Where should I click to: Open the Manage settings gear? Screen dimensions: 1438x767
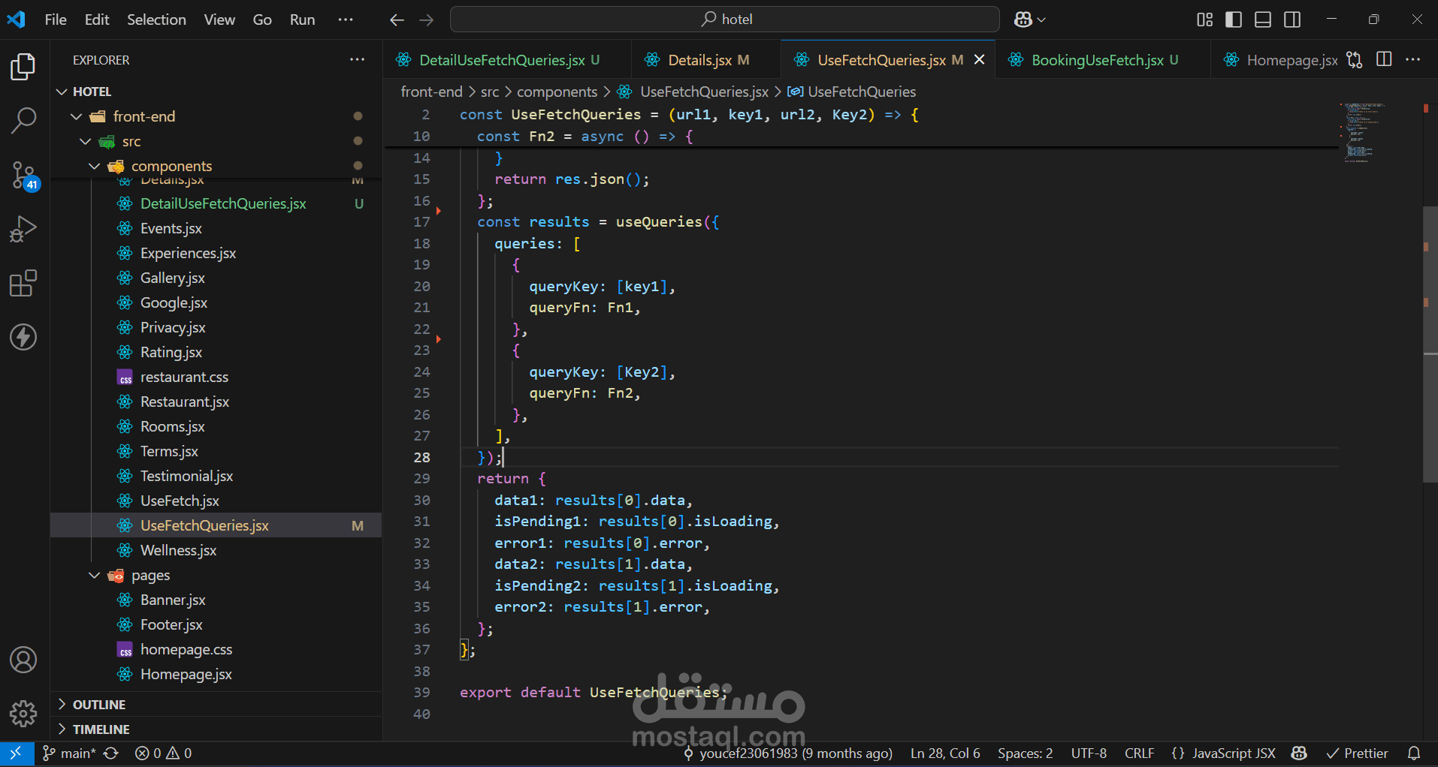click(23, 714)
